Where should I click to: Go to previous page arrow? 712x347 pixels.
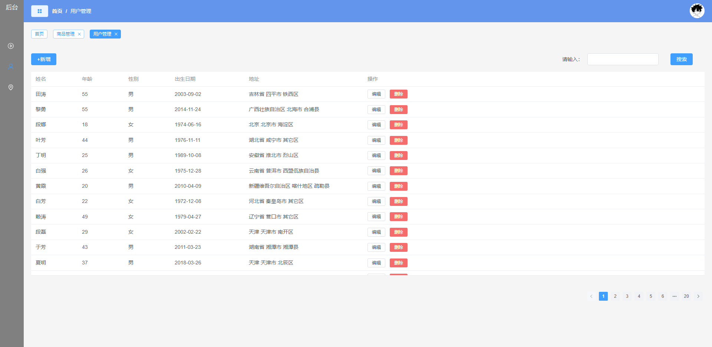(x=591, y=296)
